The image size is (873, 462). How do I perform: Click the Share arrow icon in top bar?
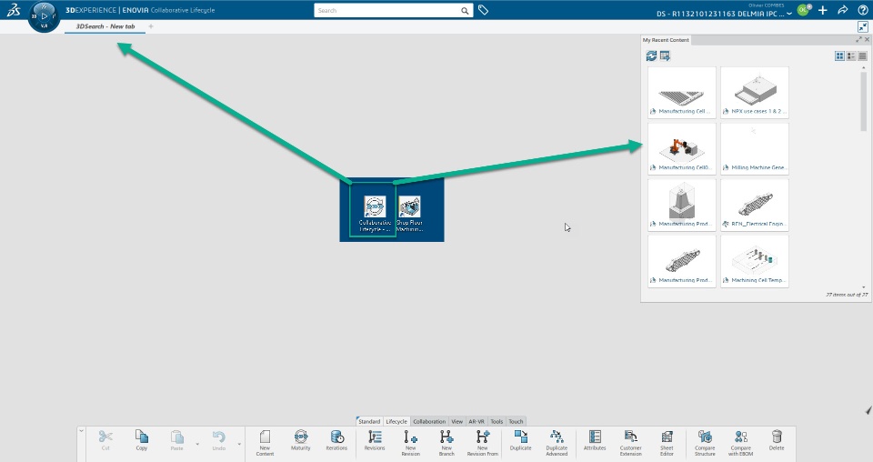click(843, 10)
